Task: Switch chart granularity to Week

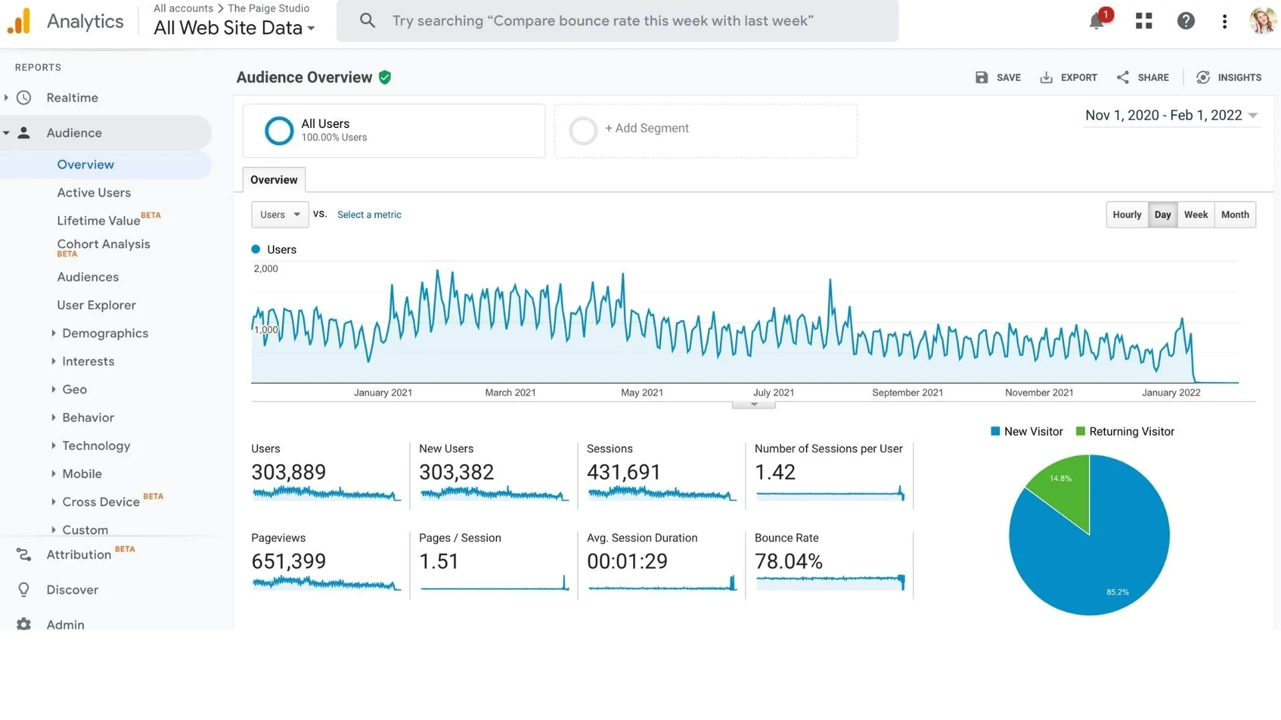Action: [x=1196, y=215]
